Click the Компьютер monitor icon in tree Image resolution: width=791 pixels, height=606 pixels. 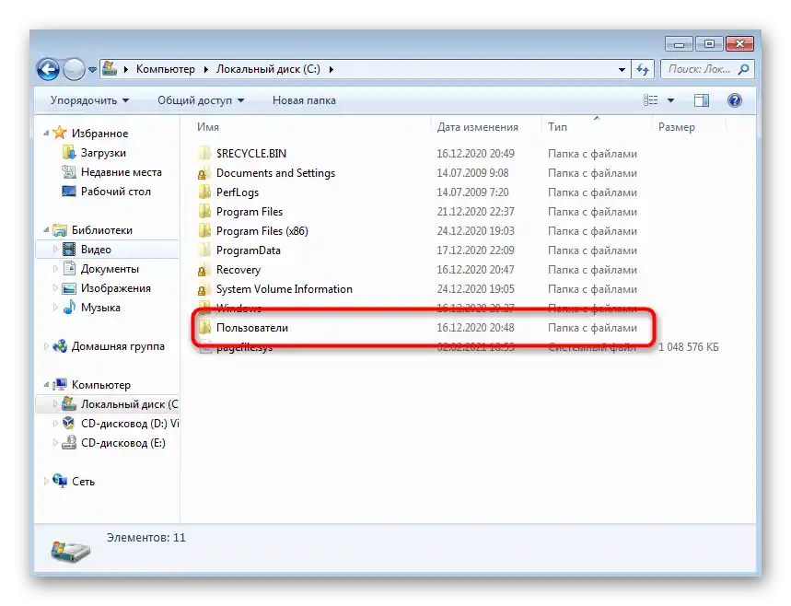coord(60,384)
